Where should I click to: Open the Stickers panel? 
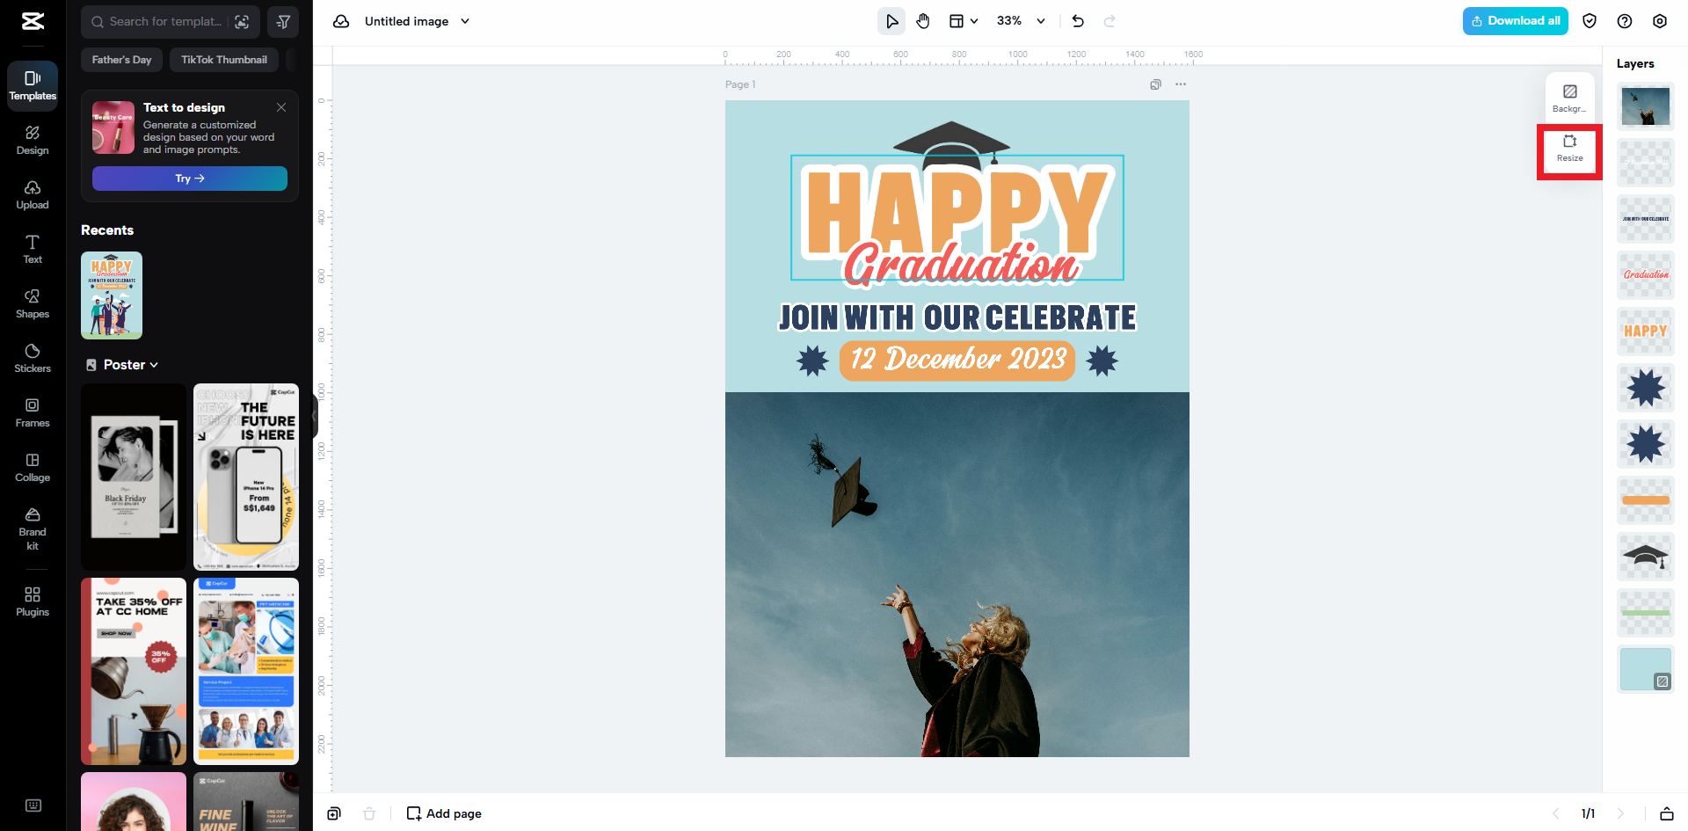point(32,359)
